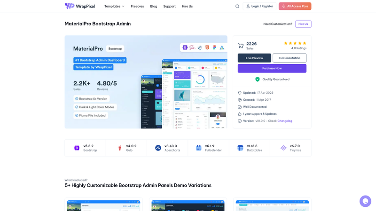This screenshot has height=211, width=376.
Task: Click the HTML5 logo in banner strip
Action: click(x=207, y=48)
